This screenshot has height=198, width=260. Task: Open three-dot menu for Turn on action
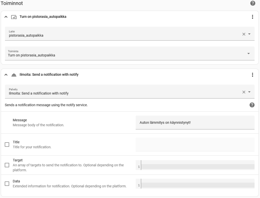[252, 17]
